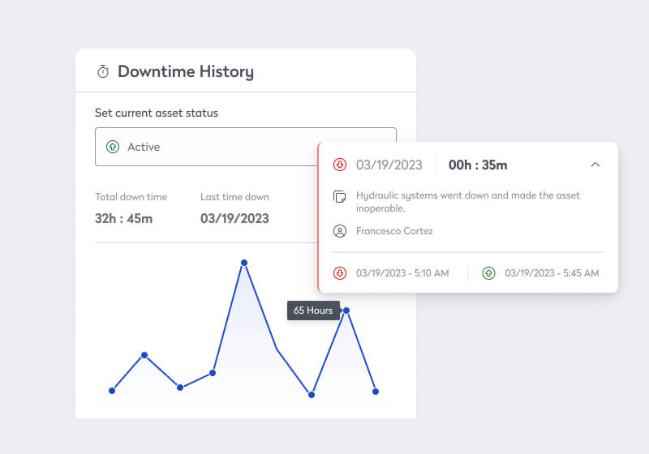
Task: Click the 32h : 45m total down time value
Action: pos(124,219)
